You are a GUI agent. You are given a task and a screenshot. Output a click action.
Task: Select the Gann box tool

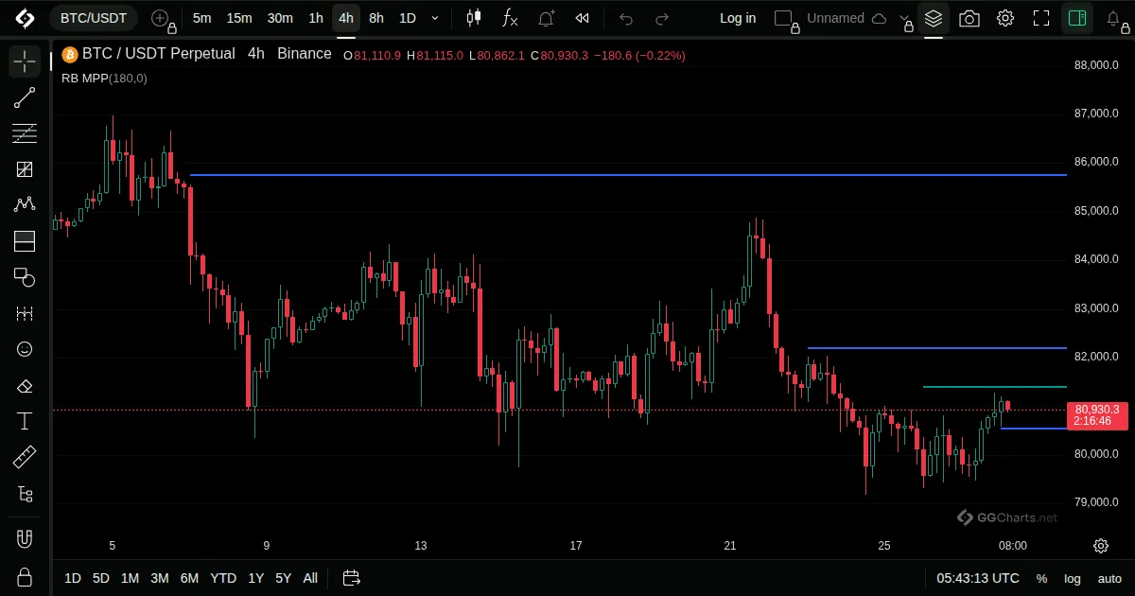coord(25,169)
